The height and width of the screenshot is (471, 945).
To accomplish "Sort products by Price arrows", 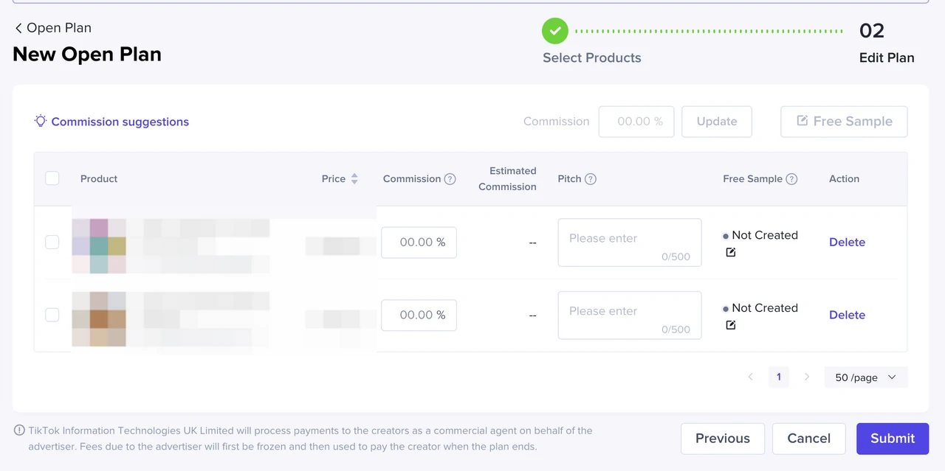I will [x=354, y=179].
